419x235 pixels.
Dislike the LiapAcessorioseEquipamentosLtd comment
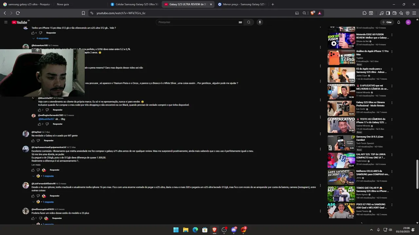(x=38, y=170)
